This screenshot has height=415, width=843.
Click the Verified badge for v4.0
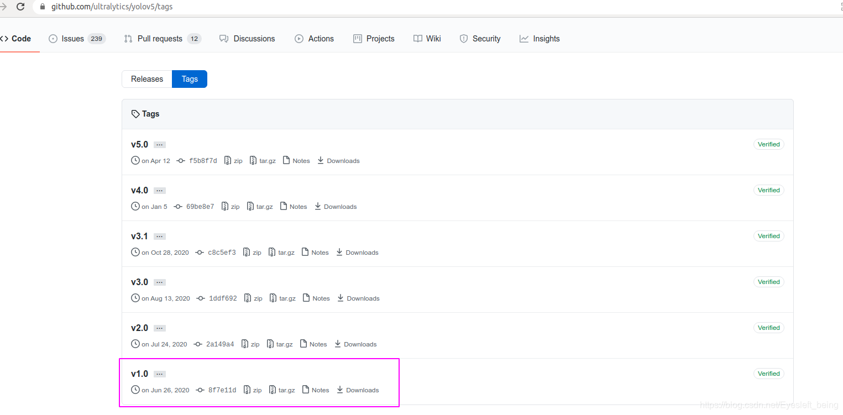coord(768,190)
